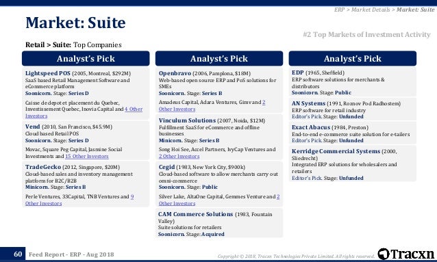Click the first Analyst's Pick column header

[x=86, y=58]
